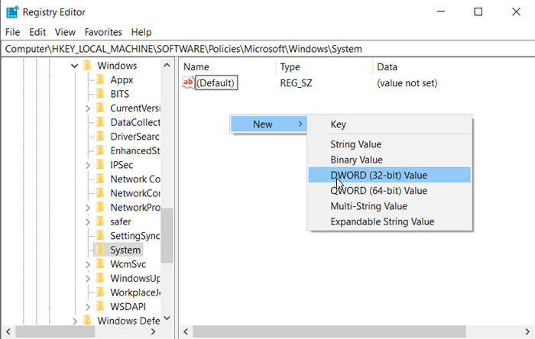Click the WSDAPI folder icon
Screen dimensions: 535x339
pos(101,306)
